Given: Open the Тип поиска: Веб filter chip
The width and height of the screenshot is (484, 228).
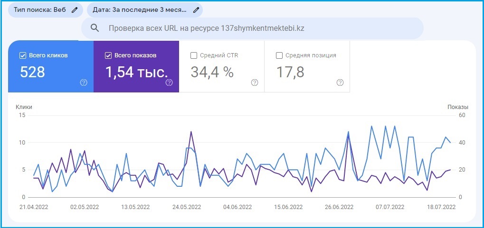Looking at the screenshot, I should (x=46, y=10).
